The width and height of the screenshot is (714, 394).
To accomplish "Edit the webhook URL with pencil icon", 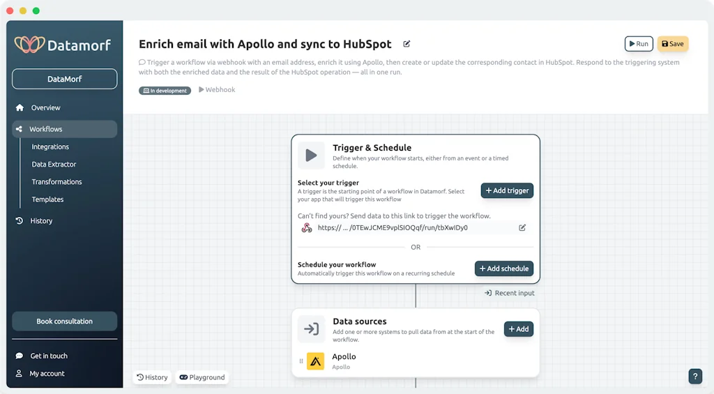I will [x=522, y=228].
